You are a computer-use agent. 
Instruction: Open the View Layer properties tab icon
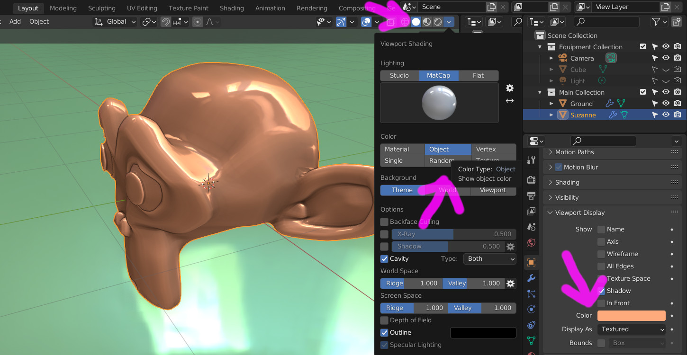coord(531,211)
